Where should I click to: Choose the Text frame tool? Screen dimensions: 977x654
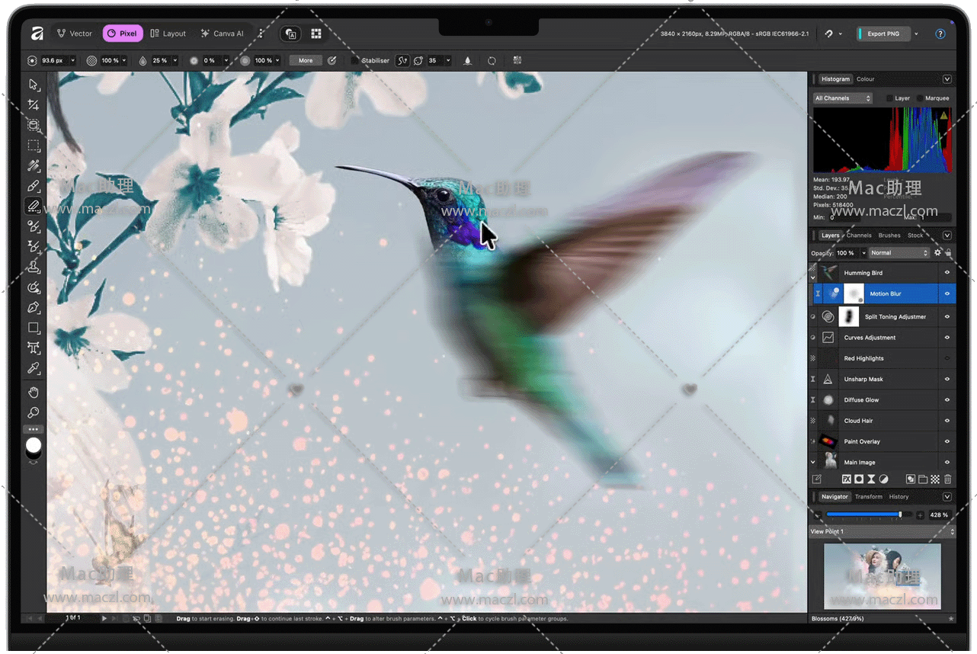click(34, 348)
